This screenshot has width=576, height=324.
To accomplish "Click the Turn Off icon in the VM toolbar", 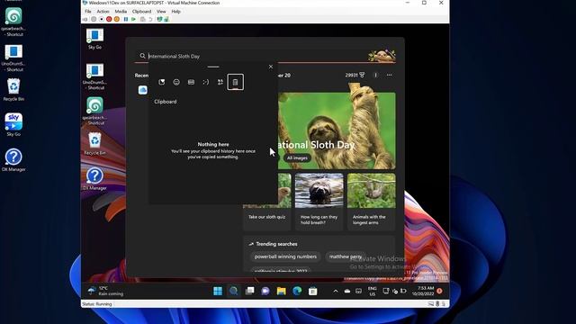I will (102, 19).
